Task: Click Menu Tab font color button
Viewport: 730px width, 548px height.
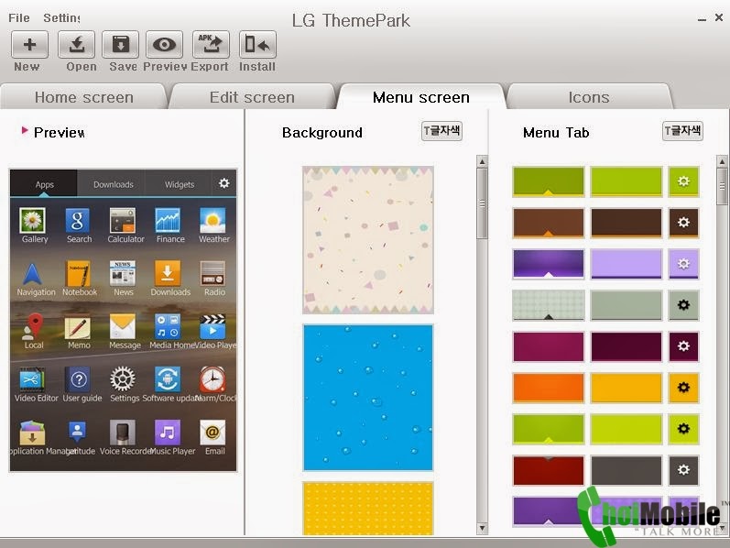Action: tap(682, 131)
